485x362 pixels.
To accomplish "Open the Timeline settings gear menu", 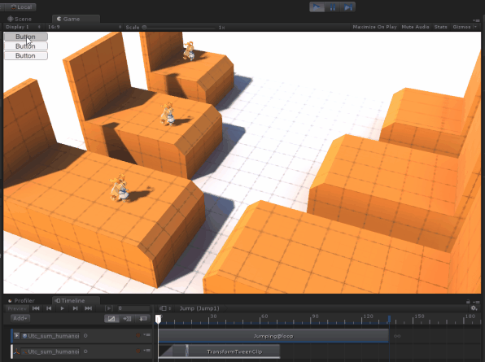I will point(474,308).
